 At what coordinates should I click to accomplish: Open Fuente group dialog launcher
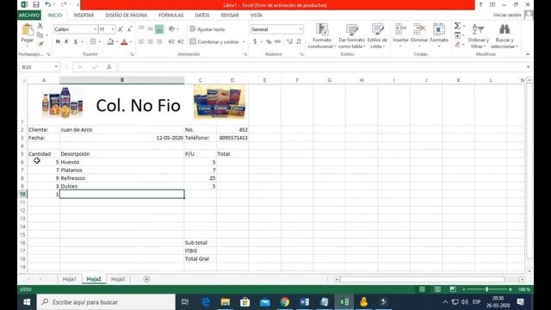(x=132, y=54)
